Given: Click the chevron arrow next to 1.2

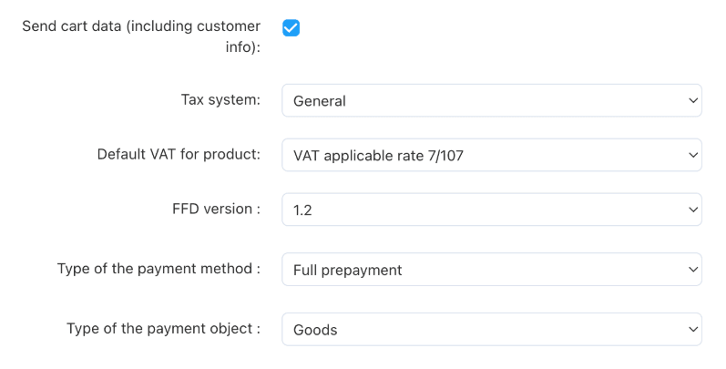Looking at the screenshot, I should (x=691, y=210).
